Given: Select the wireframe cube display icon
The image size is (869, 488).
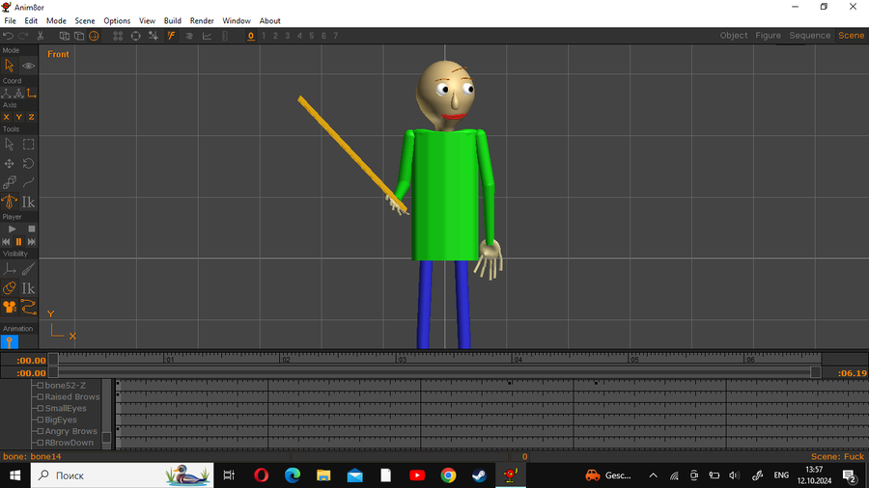Looking at the screenshot, I should [65, 36].
